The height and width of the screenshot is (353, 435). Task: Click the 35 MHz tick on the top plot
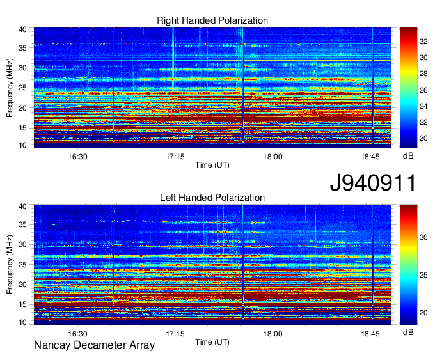coord(22,48)
